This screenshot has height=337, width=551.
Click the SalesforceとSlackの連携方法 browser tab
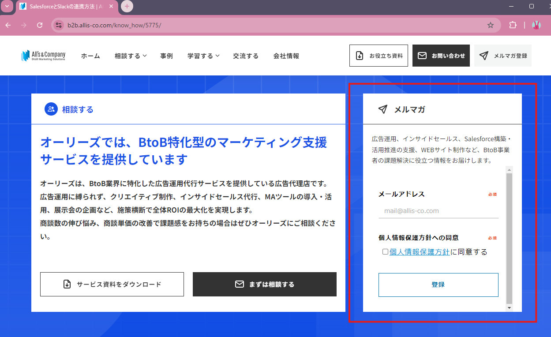(62, 6)
